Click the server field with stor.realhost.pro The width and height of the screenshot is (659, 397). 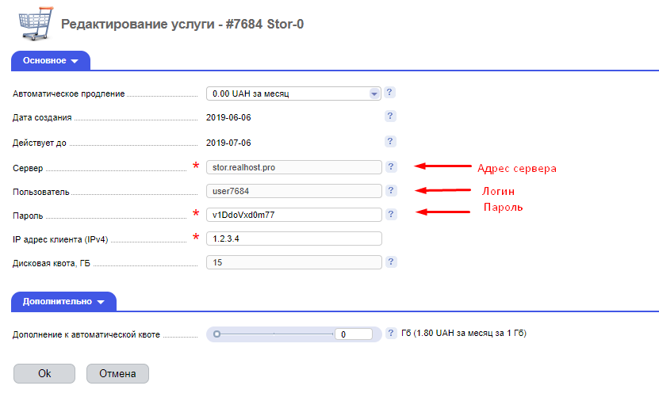[293, 167]
